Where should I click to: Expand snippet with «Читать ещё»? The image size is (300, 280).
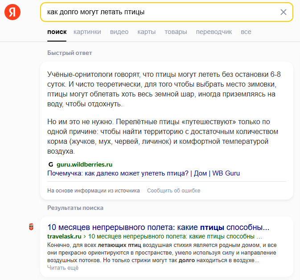(63, 268)
